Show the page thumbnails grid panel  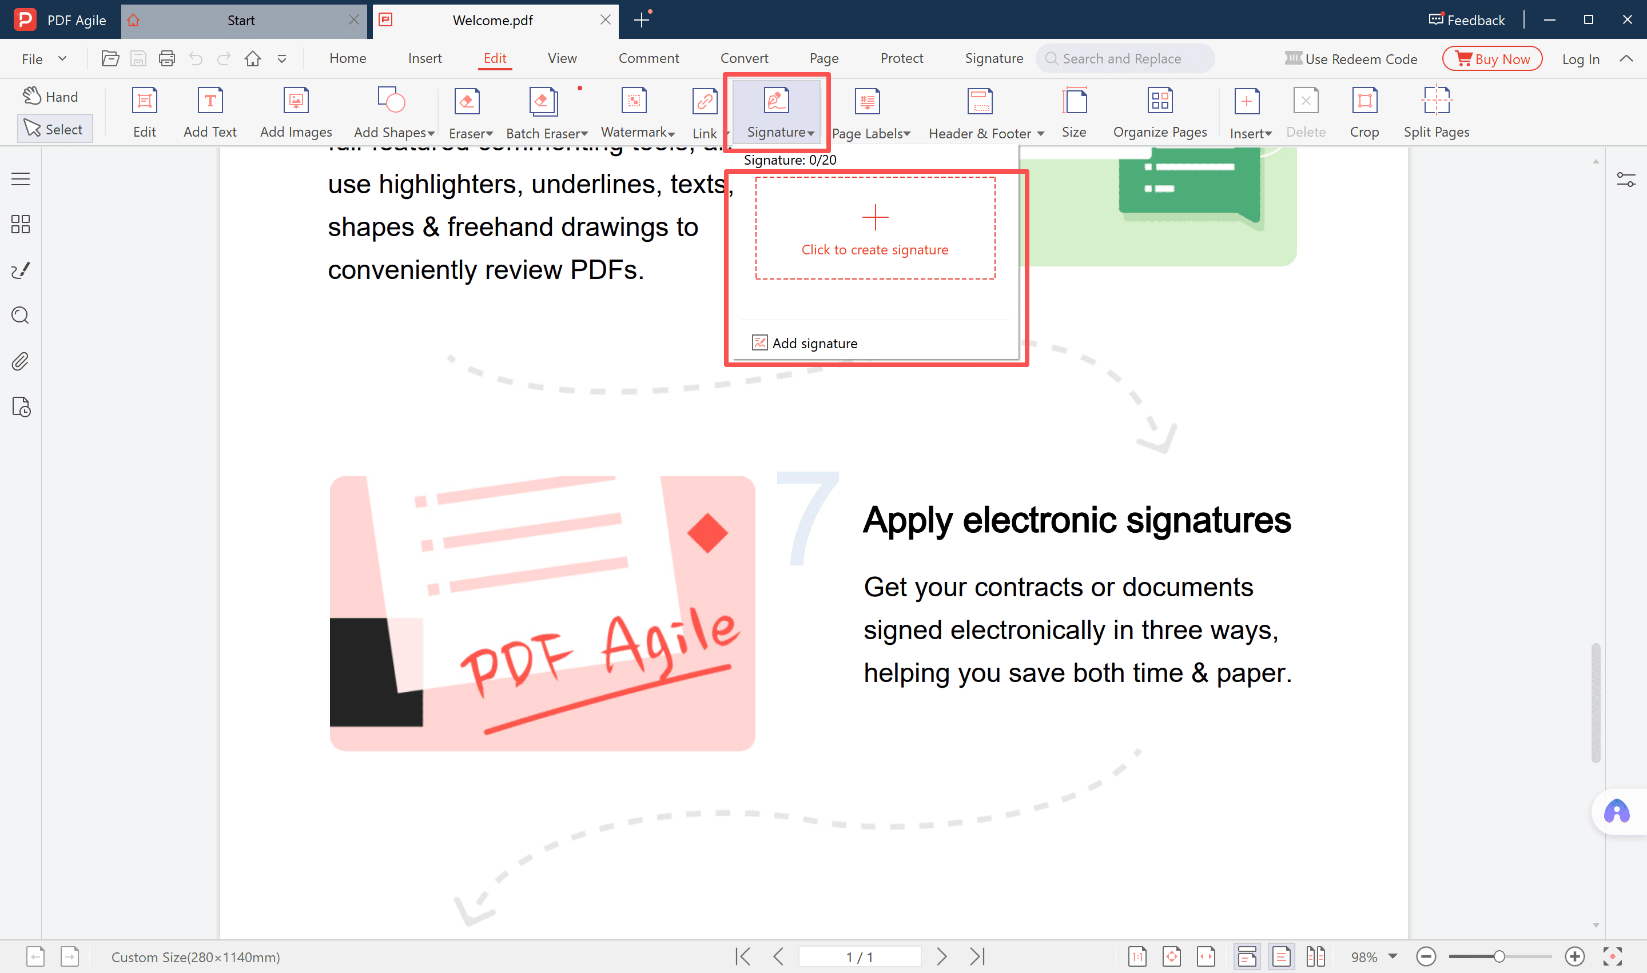click(x=21, y=224)
